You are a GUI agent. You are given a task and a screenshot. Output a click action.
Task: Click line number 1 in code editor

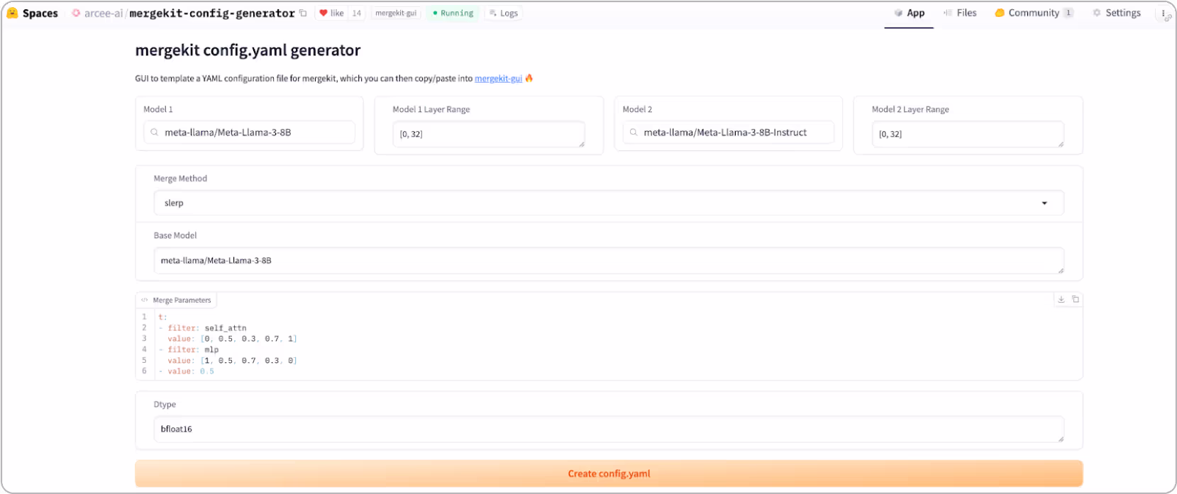click(x=144, y=317)
